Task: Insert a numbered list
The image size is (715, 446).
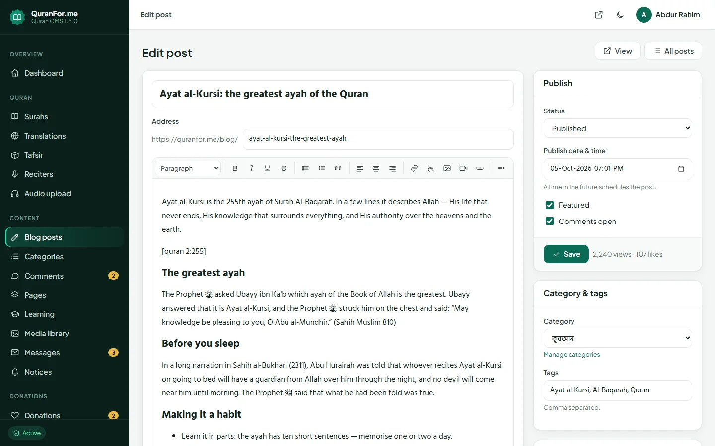Action: click(322, 168)
